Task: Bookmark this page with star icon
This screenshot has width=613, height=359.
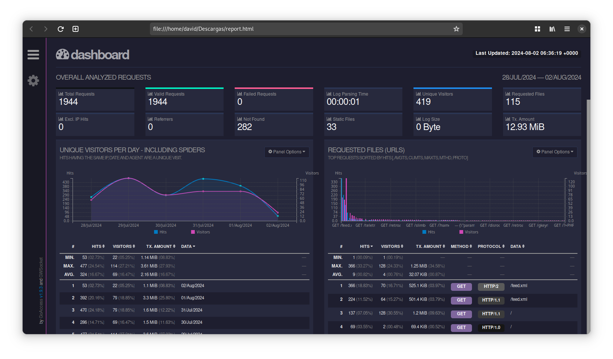Action: click(456, 29)
